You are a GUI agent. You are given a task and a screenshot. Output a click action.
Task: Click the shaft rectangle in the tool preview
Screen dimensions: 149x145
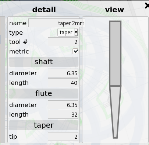115,53
